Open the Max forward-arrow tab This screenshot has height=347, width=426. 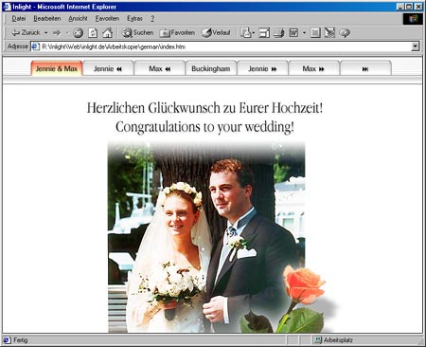click(x=313, y=68)
